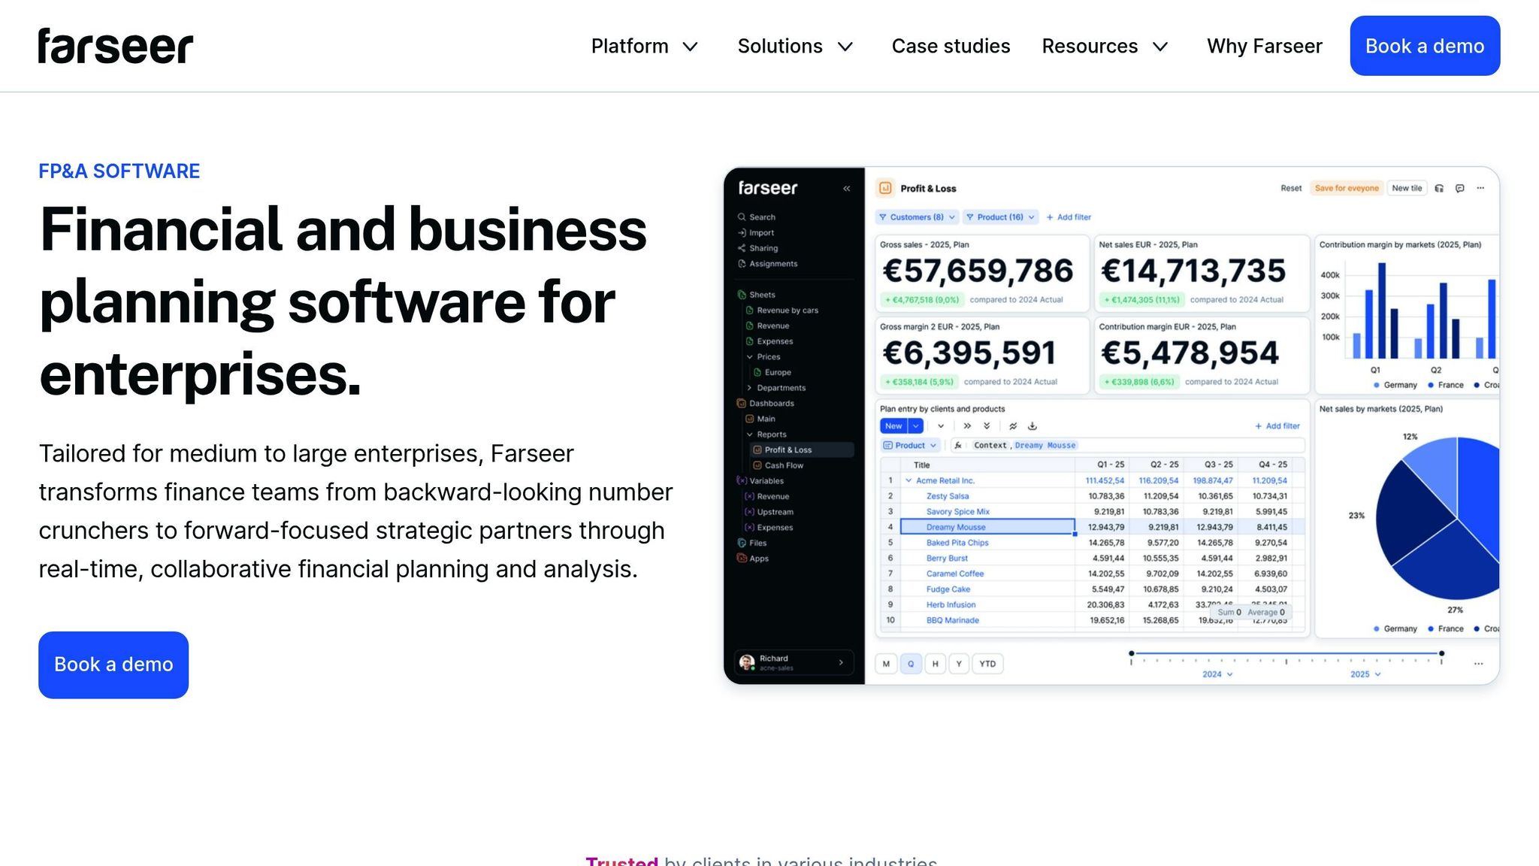Open the Solutions dropdown in the navigation
The image size is (1539, 866).
pyautogui.click(x=795, y=47)
